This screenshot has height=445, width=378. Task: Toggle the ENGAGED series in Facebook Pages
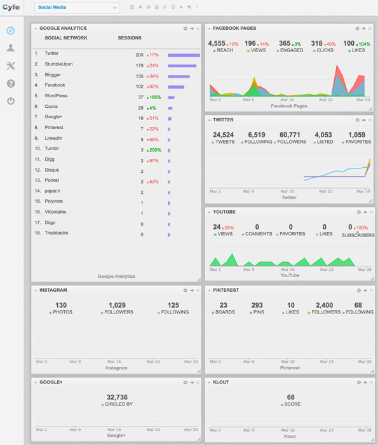290,50
